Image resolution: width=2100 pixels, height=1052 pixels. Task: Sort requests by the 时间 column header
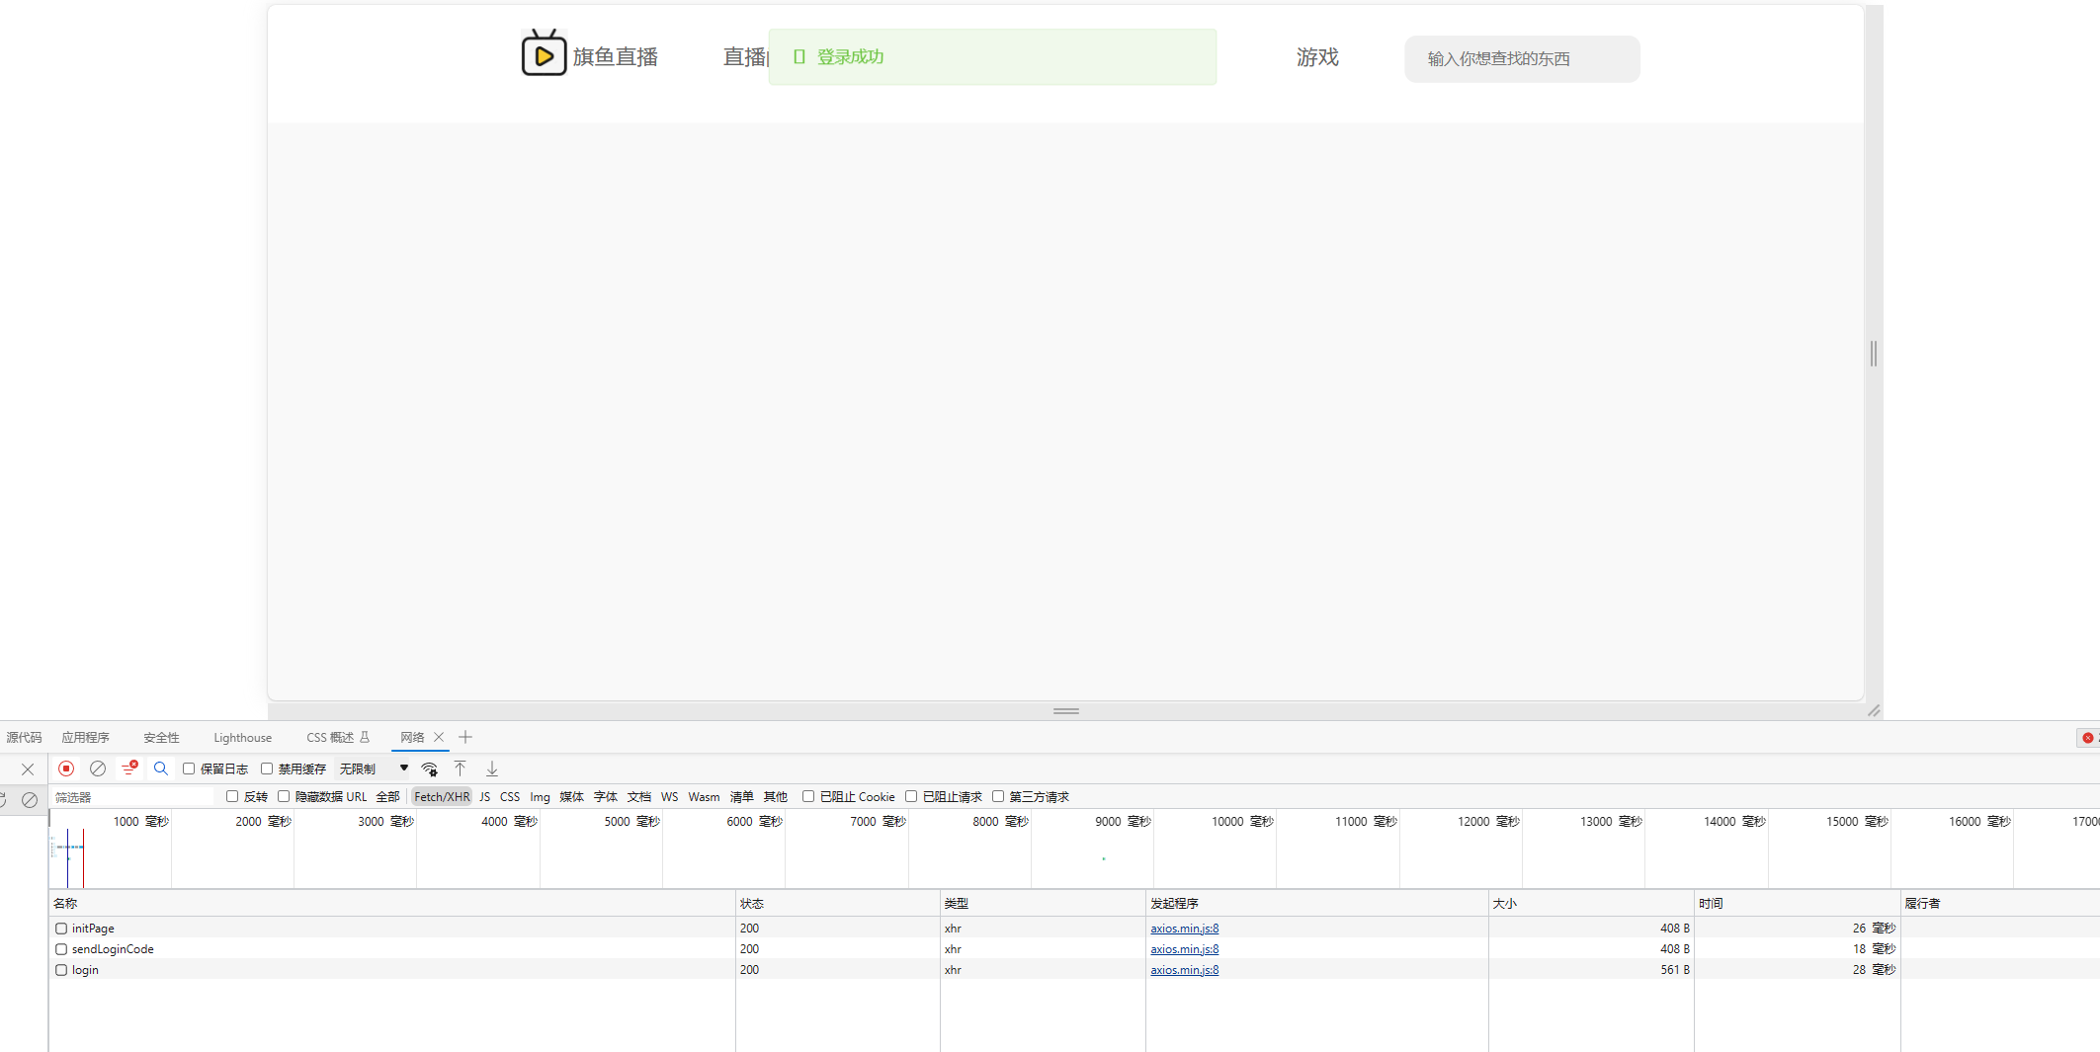[x=1798, y=904]
